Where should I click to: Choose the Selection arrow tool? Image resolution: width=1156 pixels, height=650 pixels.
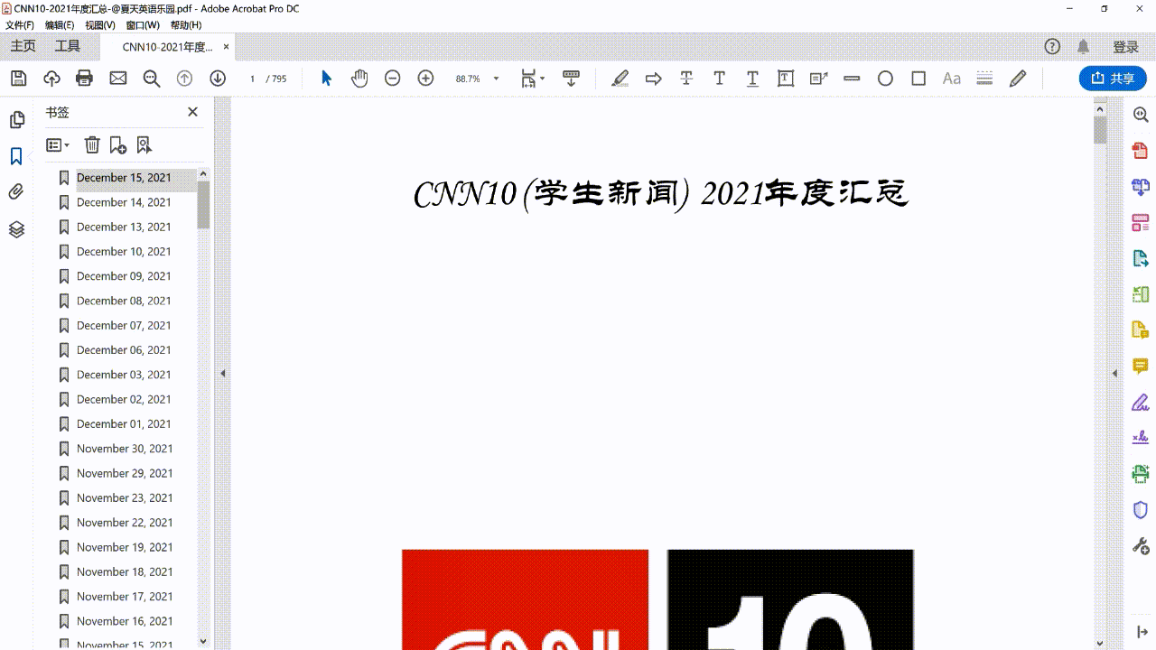point(327,79)
